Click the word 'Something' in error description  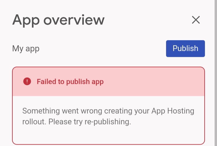pyautogui.click(x=41, y=111)
